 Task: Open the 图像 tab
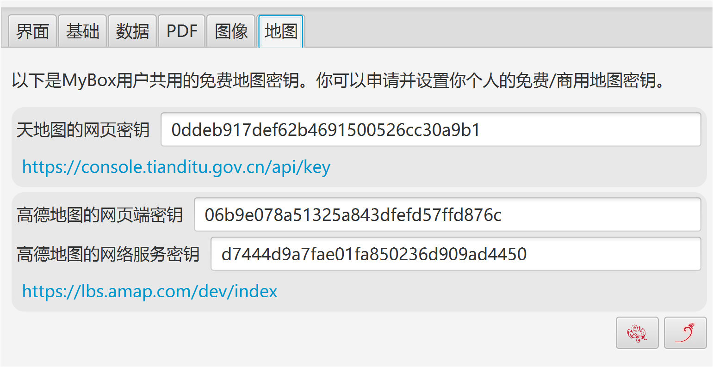(231, 31)
